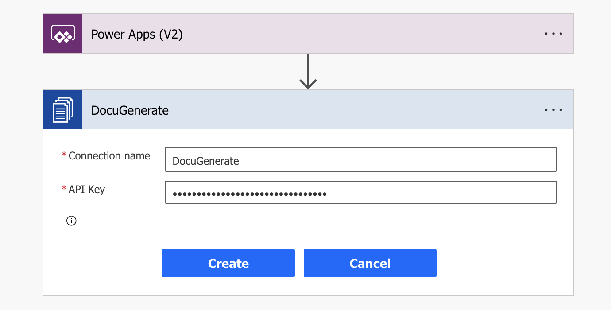
Task: Open the information circle icon
Action: tap(71, 220)
